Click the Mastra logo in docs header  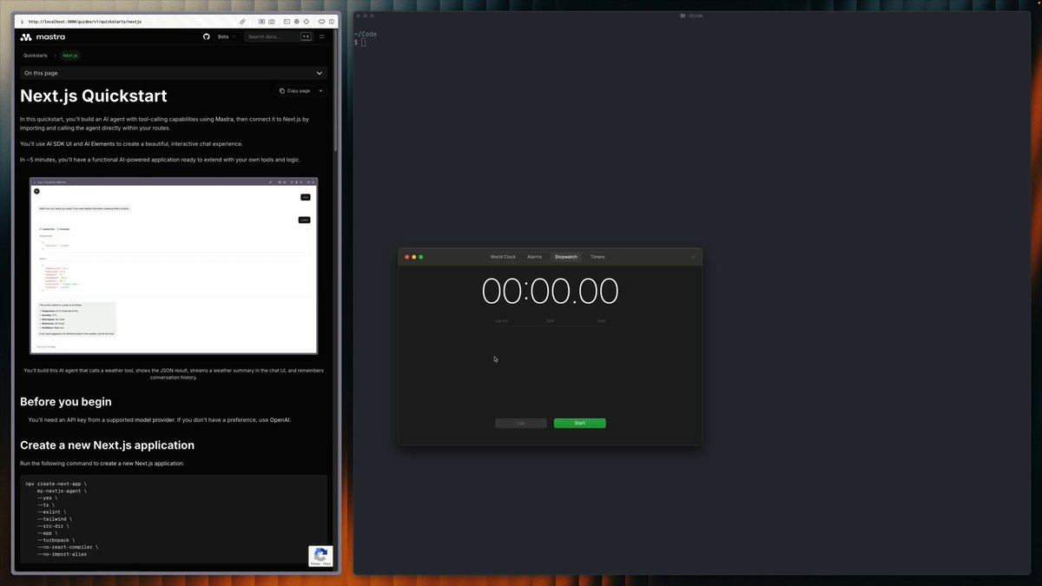(x=43, y=36)
